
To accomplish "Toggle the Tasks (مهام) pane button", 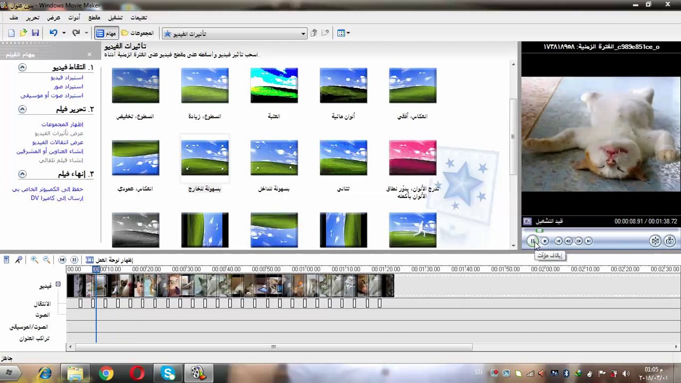I will pos(106,33).
